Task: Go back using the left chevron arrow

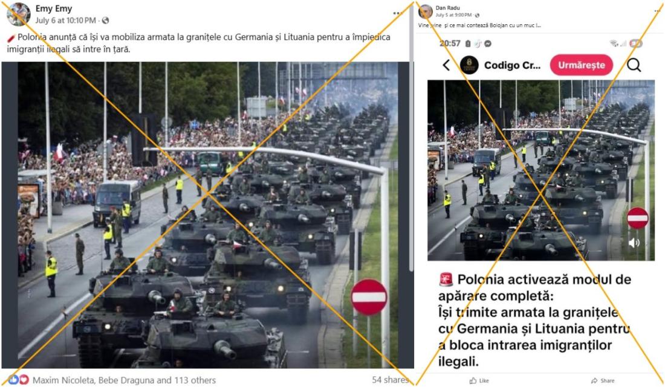Action: [446, 65]
